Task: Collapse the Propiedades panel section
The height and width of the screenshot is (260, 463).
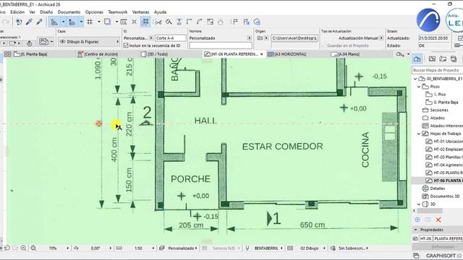Action: click(x=416, y=230)
